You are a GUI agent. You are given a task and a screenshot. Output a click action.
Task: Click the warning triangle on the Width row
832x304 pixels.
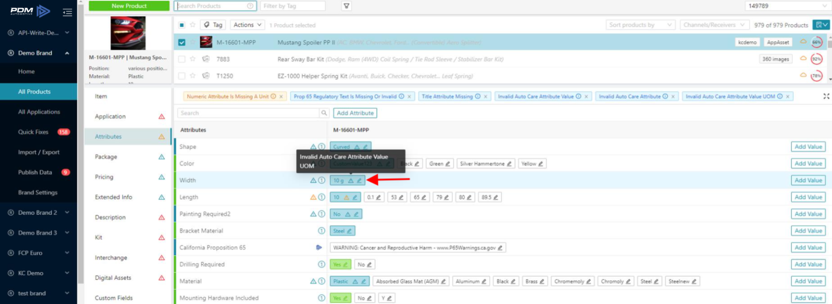pyautogui.click(x=313, y=181)
